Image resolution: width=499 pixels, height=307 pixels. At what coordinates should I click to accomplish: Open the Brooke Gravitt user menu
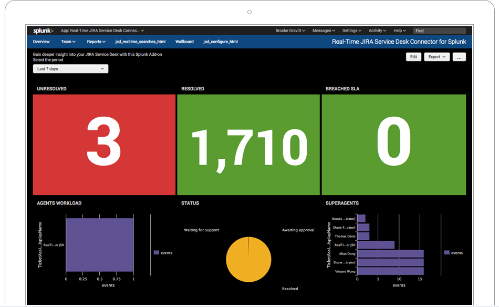(290, 30)
